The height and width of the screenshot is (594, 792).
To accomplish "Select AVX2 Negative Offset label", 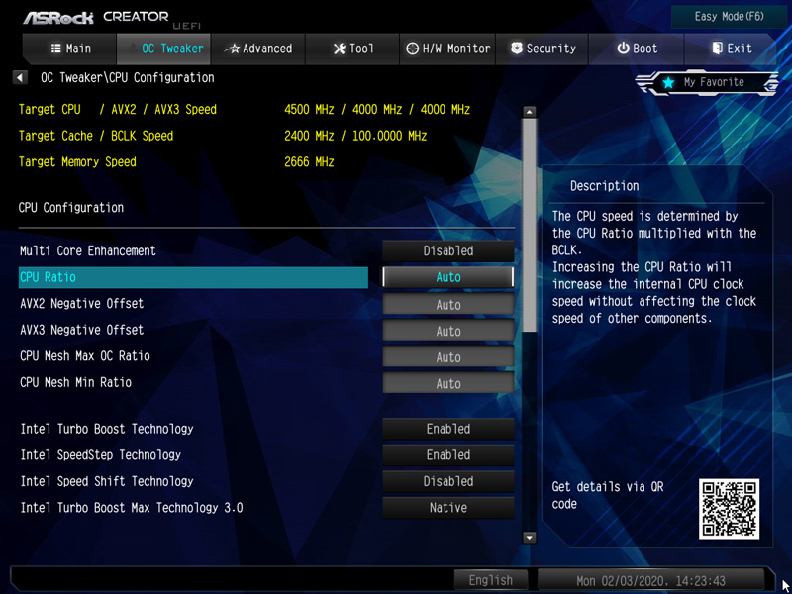I will click(x=82, y=304).
